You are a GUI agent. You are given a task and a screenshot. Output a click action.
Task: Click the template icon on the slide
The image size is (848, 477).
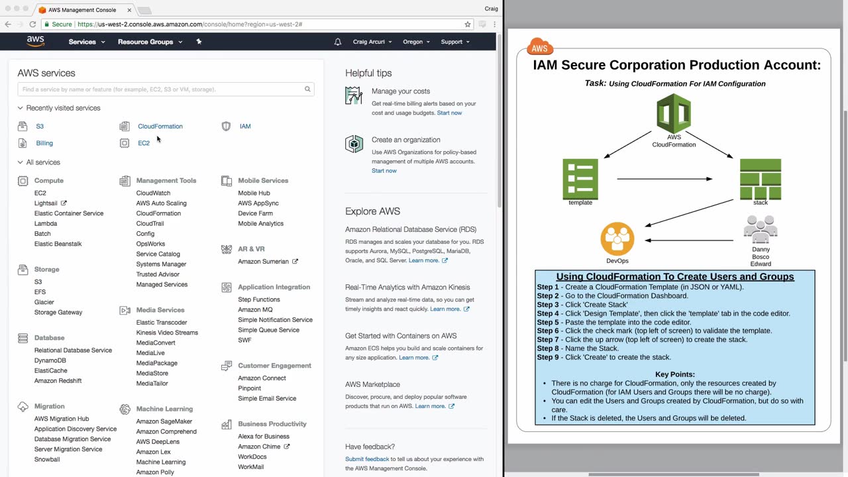[x=580, y=179]
